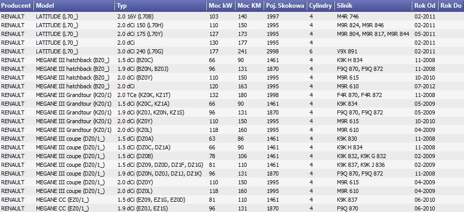The image size is (464, 212).
Task: Click engine code K9K 830
Action: (347, 139)
